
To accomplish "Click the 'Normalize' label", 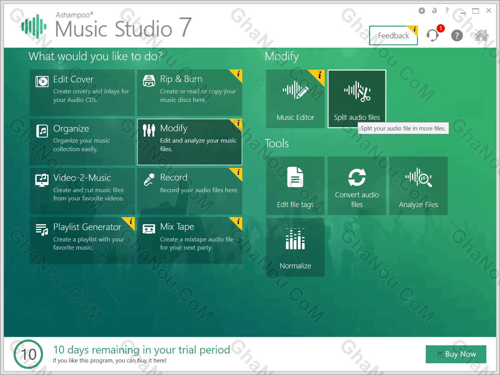I will (295, 266).
